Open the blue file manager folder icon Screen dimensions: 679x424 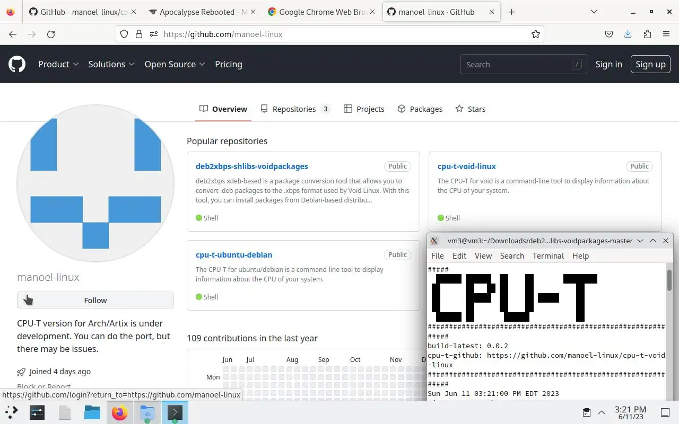[x=92, y=412]
